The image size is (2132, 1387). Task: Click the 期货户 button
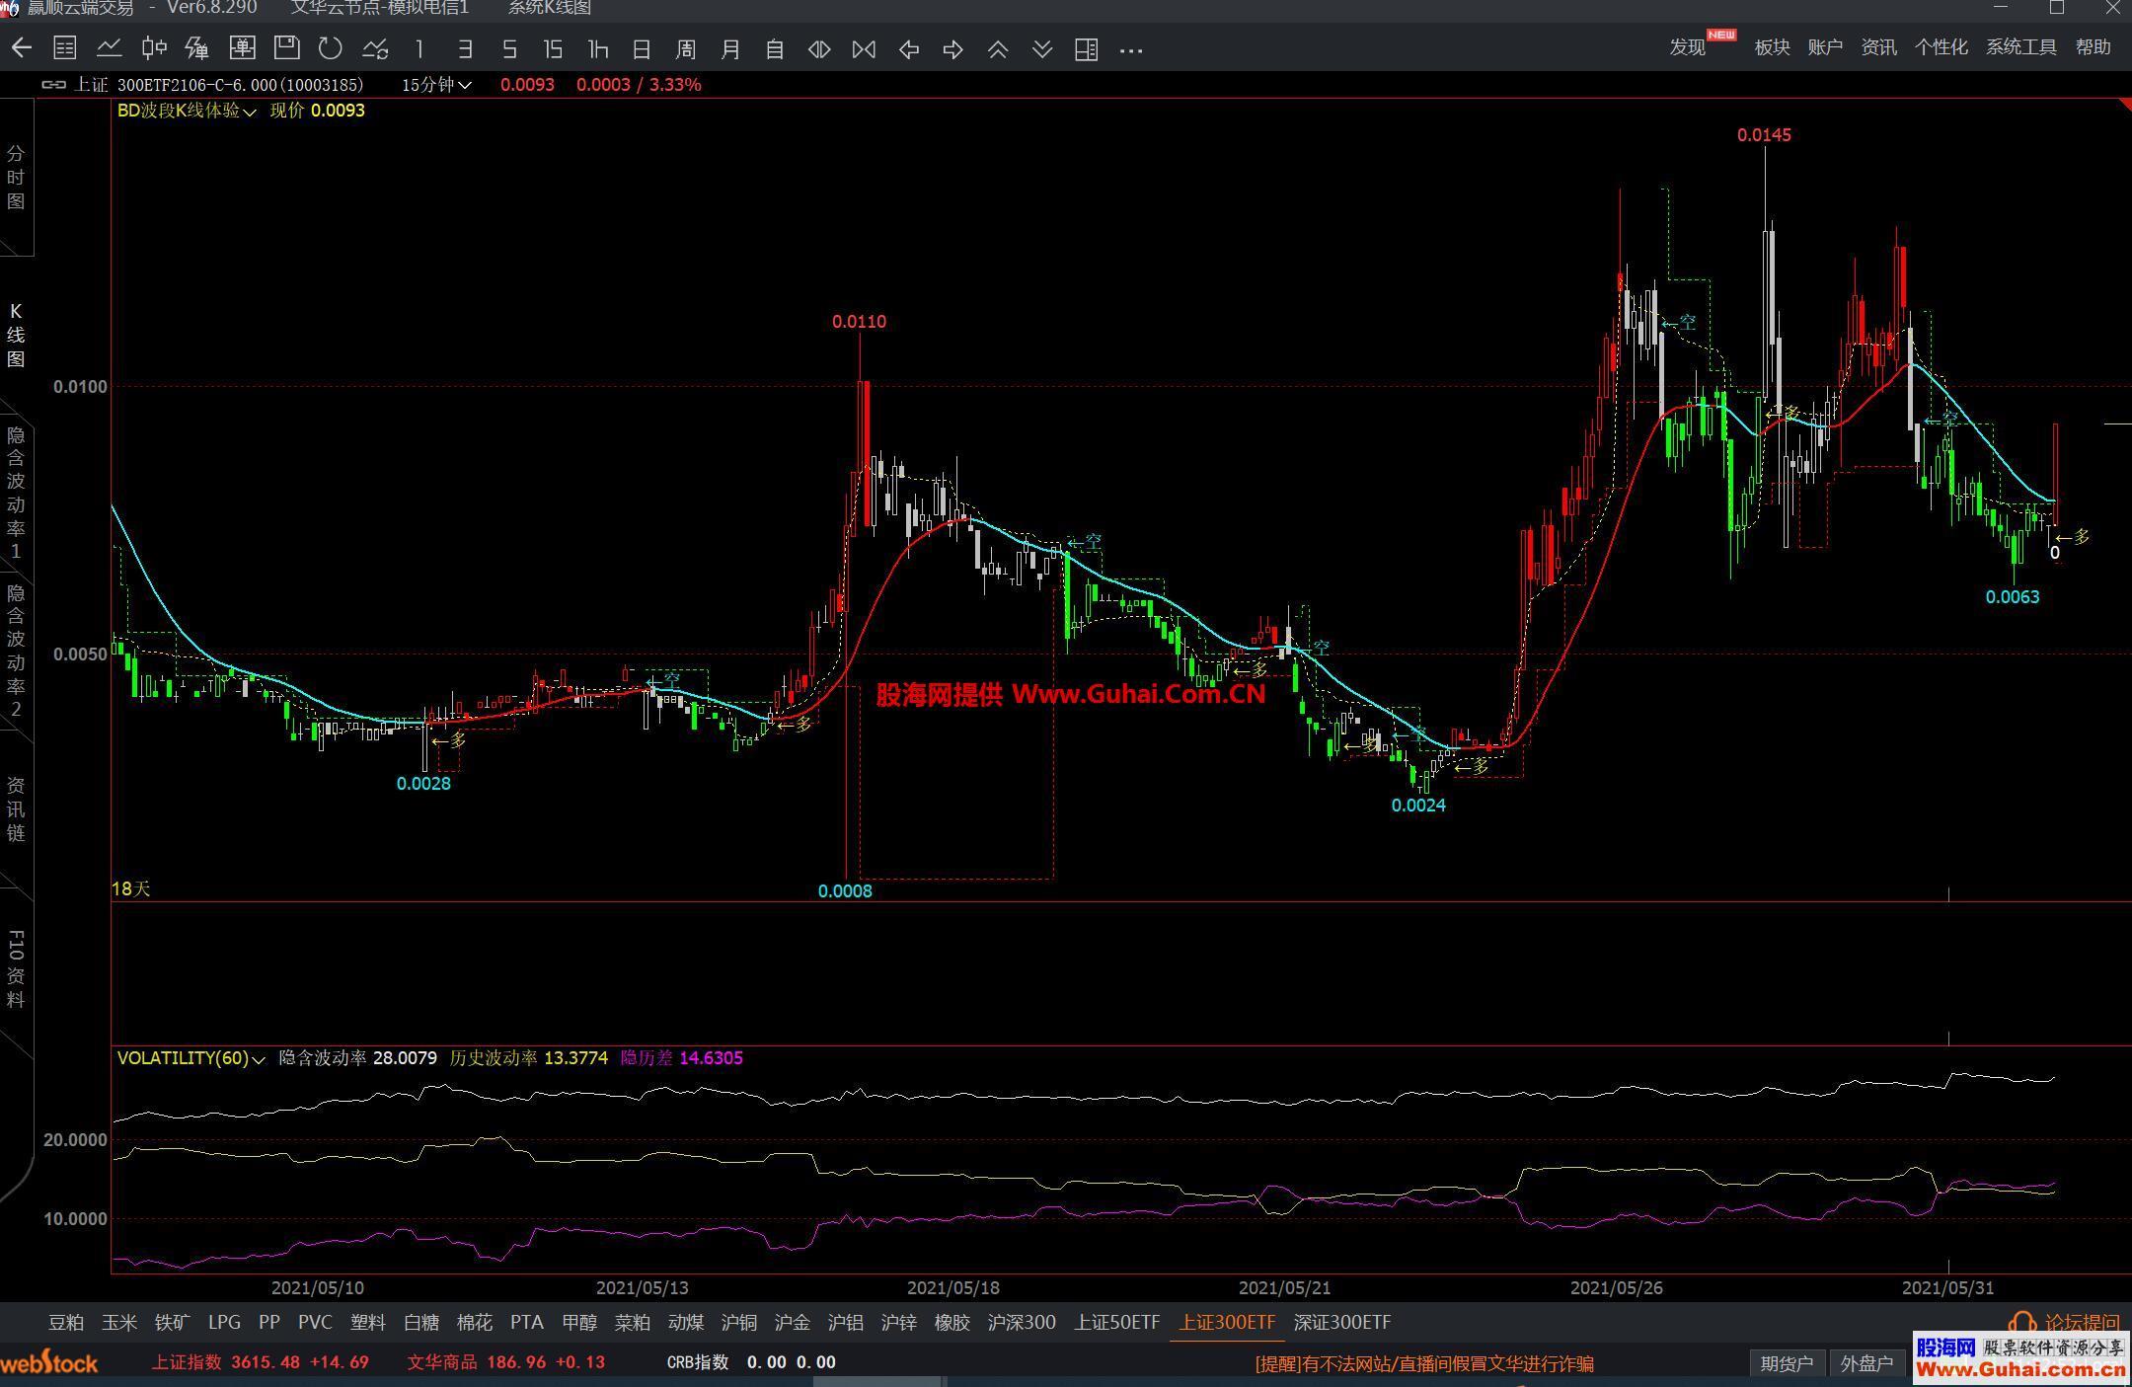point(1788,1363)
